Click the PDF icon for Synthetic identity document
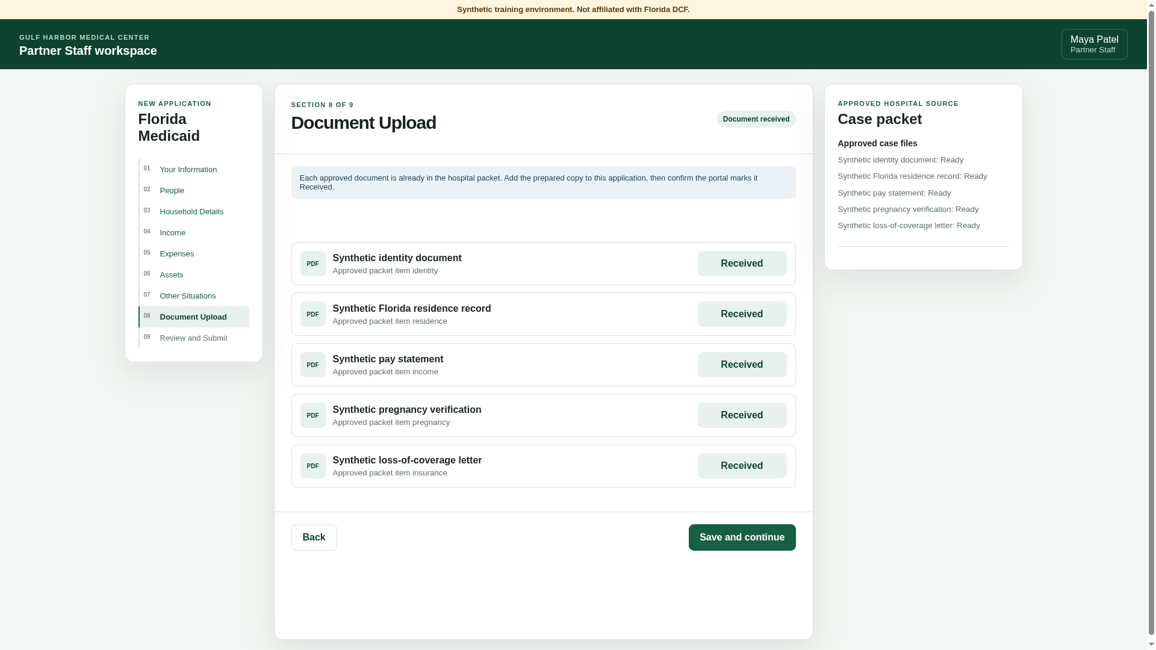Viewport: 1156px width, 650px height. [x=312, y=264]
